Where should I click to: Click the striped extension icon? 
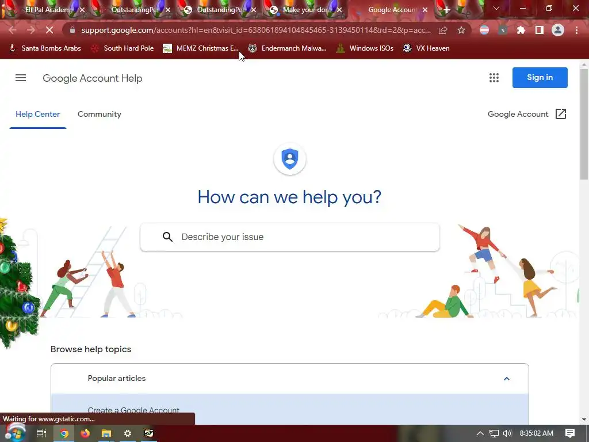pos(484,30)
